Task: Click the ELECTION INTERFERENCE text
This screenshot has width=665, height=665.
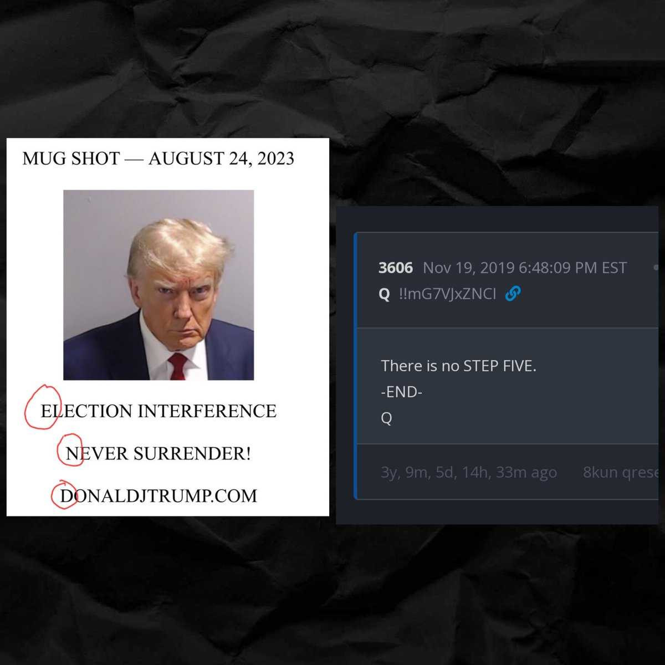Action: pyautogui.click(x=158, y=411)
